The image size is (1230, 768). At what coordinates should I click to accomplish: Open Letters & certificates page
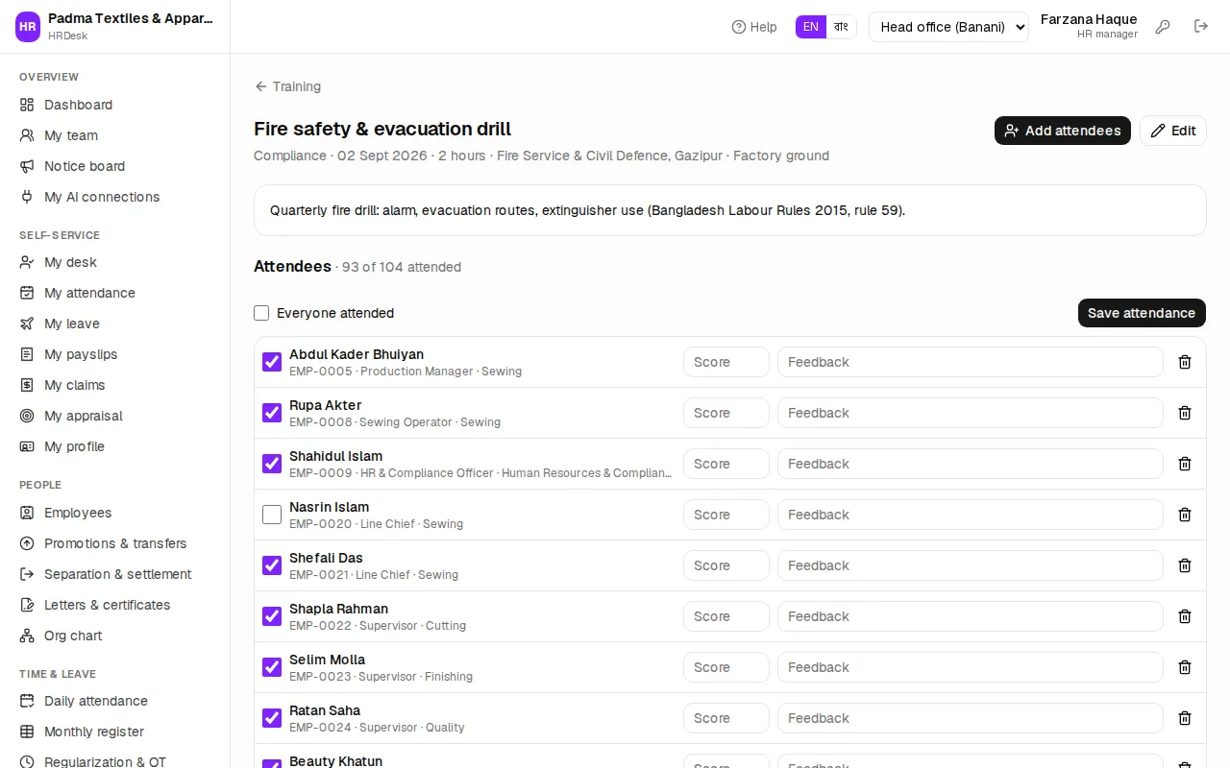click(x=114, y=605)
